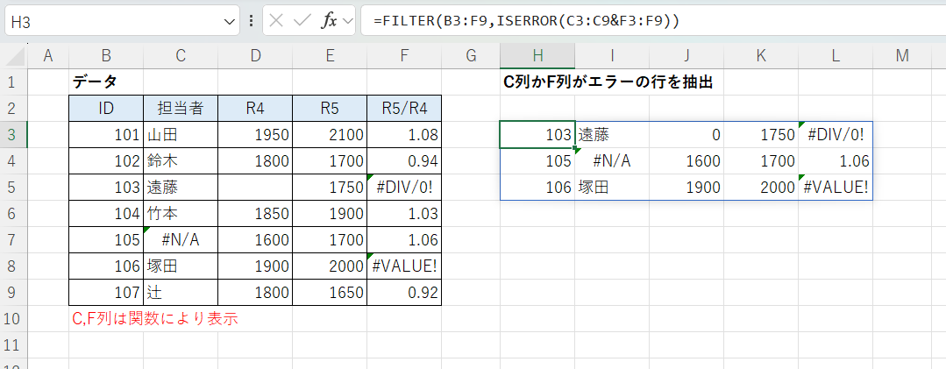Click the ID table header cell
The image size is (946, 369).
(106, 109)
